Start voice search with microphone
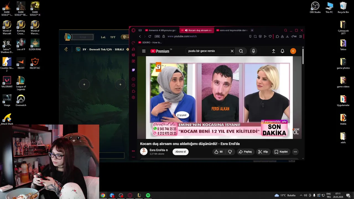This screenshot has height=199, width=354. click(253, 51)
